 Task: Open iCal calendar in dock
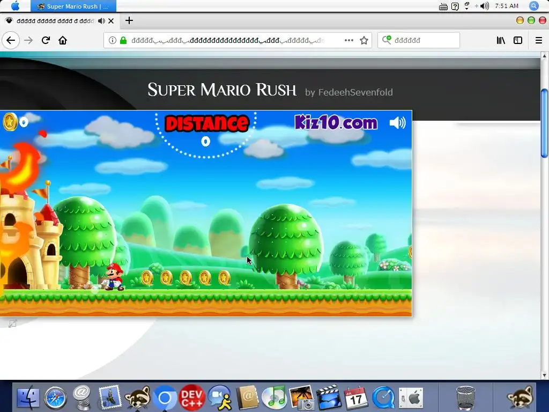click(356, 398)
